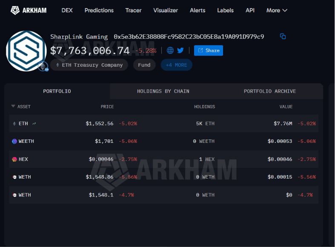Click the wallet address 0x5e3b62E3...
This screenshot has width=335, height=247.
coord(189,37)
